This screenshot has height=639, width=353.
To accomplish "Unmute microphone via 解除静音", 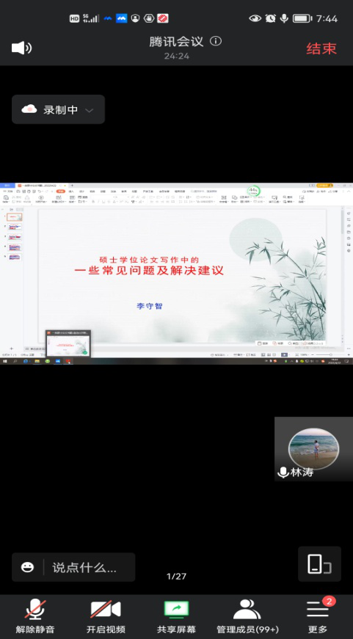I will [x=35, y=616].
